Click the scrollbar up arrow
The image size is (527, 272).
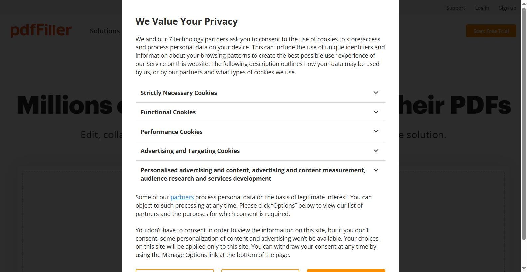[x=524, y=3]
